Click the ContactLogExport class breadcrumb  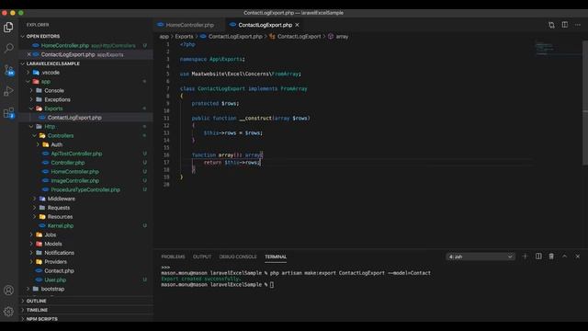point(295,37)
